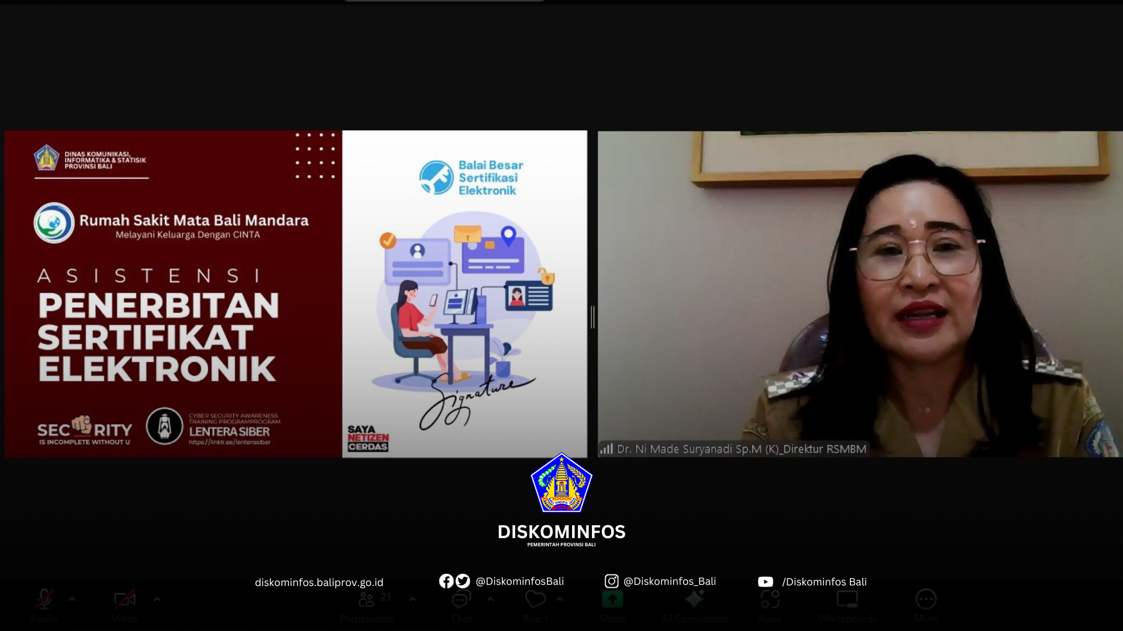Expand the React options caret
Viewport: 1123px width, 631px height.
(560, 599)
